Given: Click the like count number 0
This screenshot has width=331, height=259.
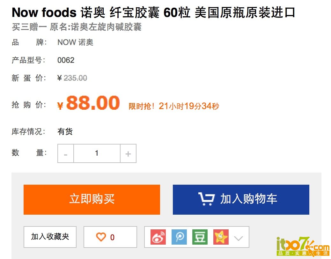Looking at the screenshot, I should pos(112,237).
